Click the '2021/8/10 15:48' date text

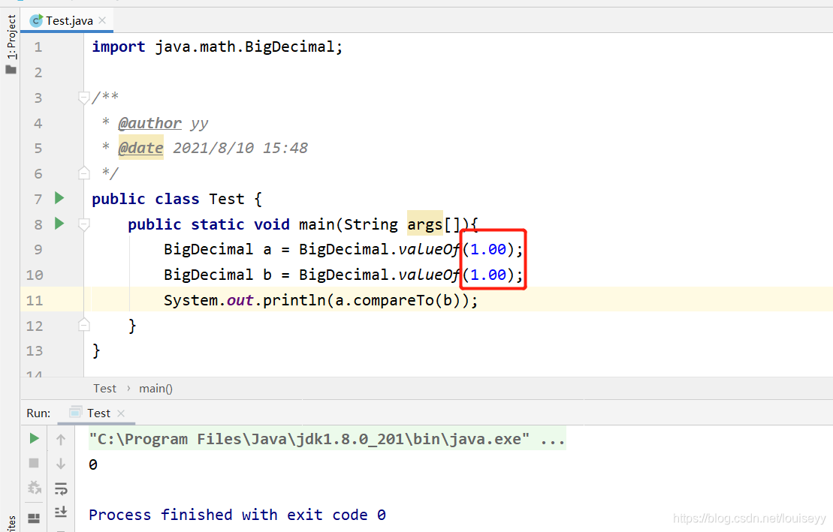pos(240,148)
